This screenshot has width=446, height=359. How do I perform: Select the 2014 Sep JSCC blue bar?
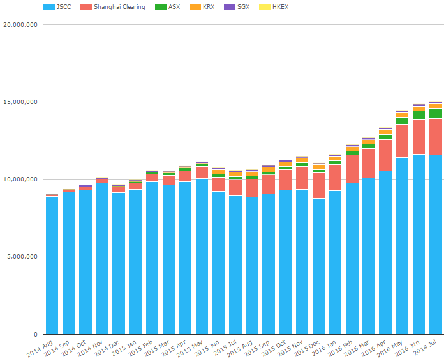tap(68, 263)
